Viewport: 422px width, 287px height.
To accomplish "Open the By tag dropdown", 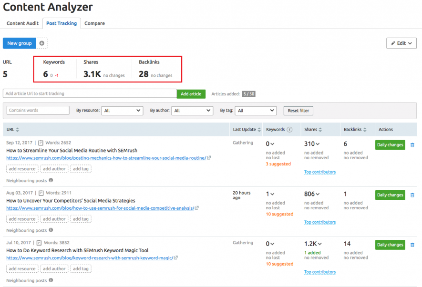I will pos(256,111).
